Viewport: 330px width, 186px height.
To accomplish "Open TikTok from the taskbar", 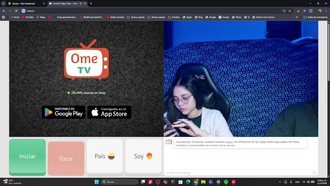I will (x=151, y=182).
